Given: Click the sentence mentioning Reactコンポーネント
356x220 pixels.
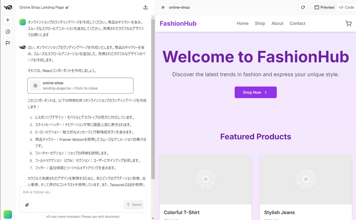Looking at the screenshot, I should pyautogui.click(x=62, y=71).
